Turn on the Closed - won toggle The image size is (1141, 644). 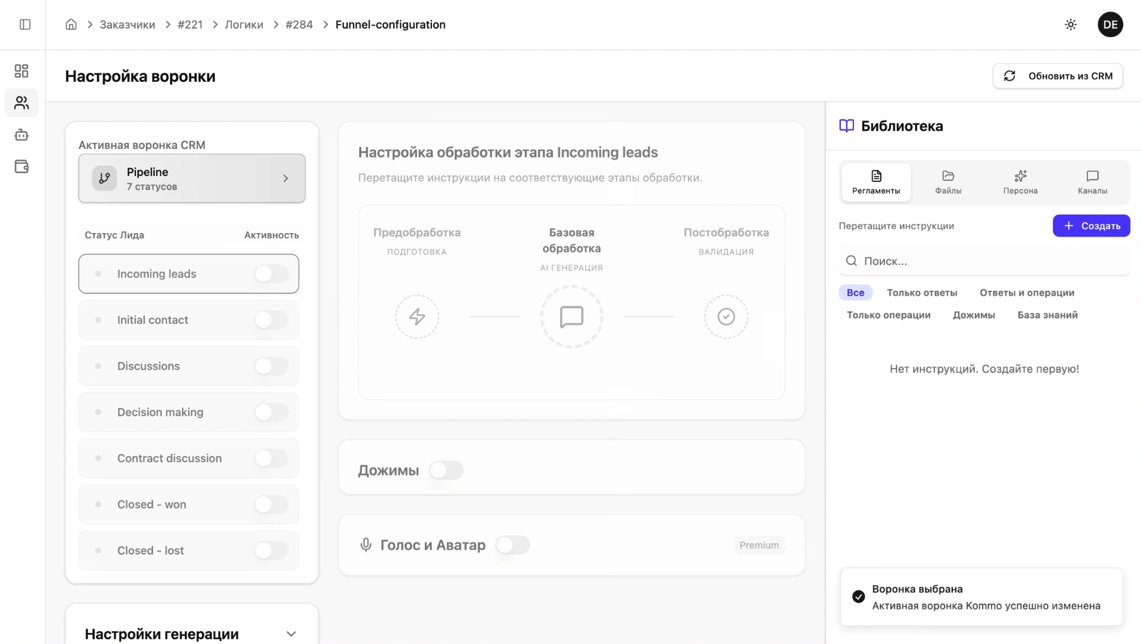point(271,504)
